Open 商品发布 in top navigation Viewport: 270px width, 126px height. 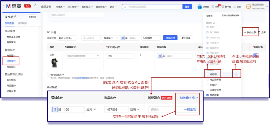pos(46,7)
